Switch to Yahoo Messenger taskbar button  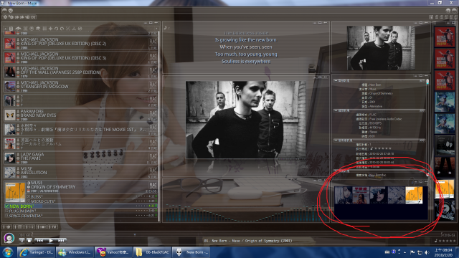click(x=113, y=252)
